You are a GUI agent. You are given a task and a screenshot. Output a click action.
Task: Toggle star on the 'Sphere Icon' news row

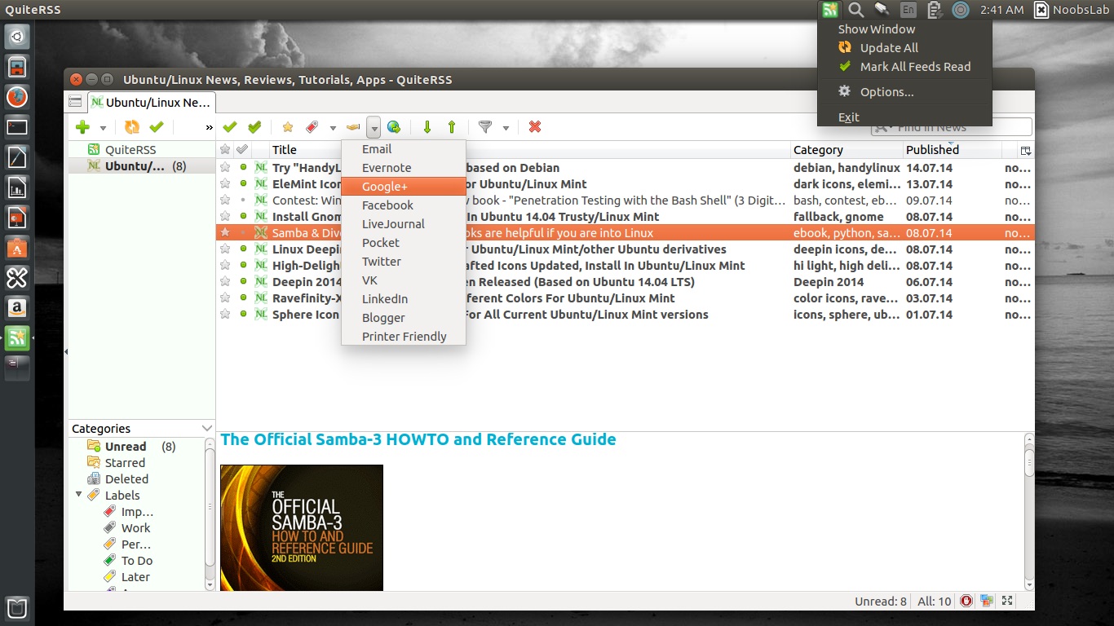click(x=225, y=315)
